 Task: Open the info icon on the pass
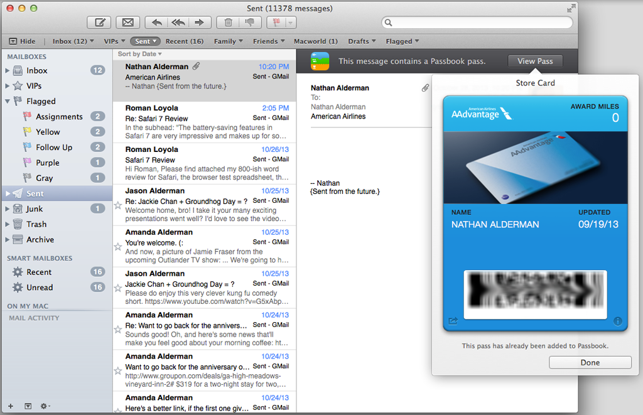617,321
